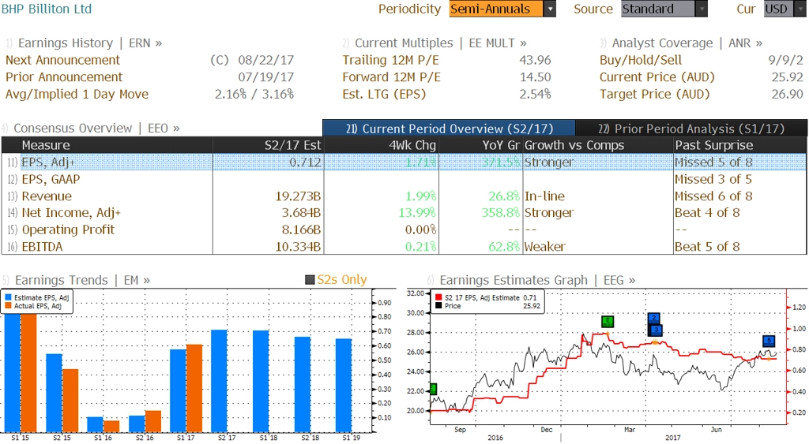Click Prior Announcement date 07/19/17

coord(265,77)
